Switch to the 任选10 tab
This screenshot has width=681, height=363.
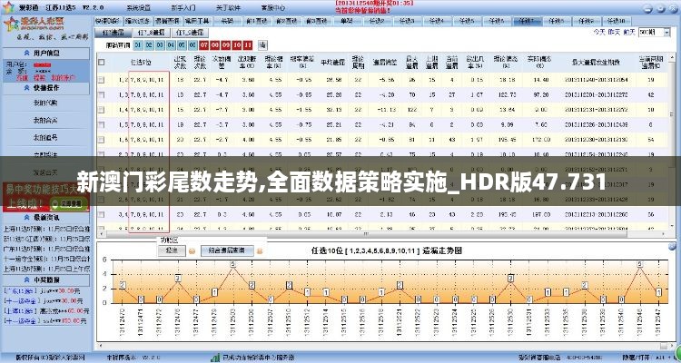617,21
